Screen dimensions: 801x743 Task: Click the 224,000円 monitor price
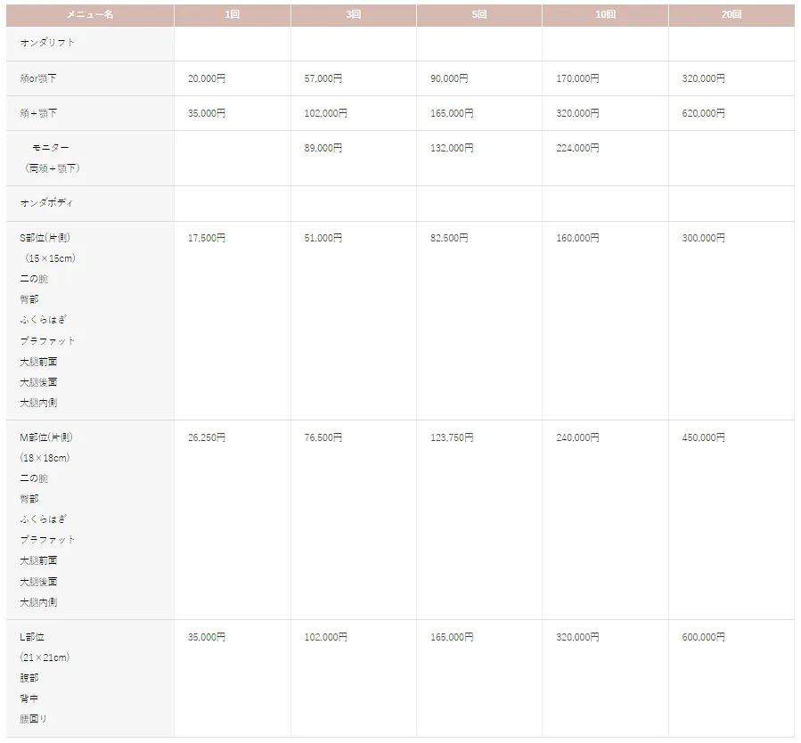(577, 148)
